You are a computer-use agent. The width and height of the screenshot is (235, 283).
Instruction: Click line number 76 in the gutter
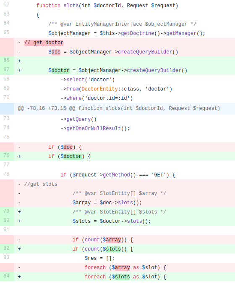[6, 155]
